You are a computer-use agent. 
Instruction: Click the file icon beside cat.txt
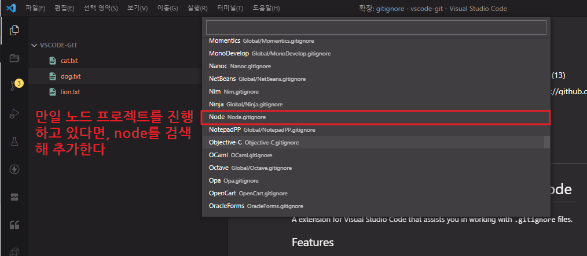coord(53,61)
